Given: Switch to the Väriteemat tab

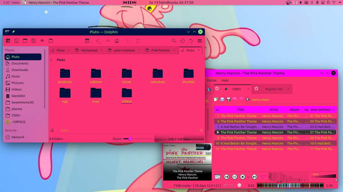Looking at the screenshot, I should coord(89,50).
